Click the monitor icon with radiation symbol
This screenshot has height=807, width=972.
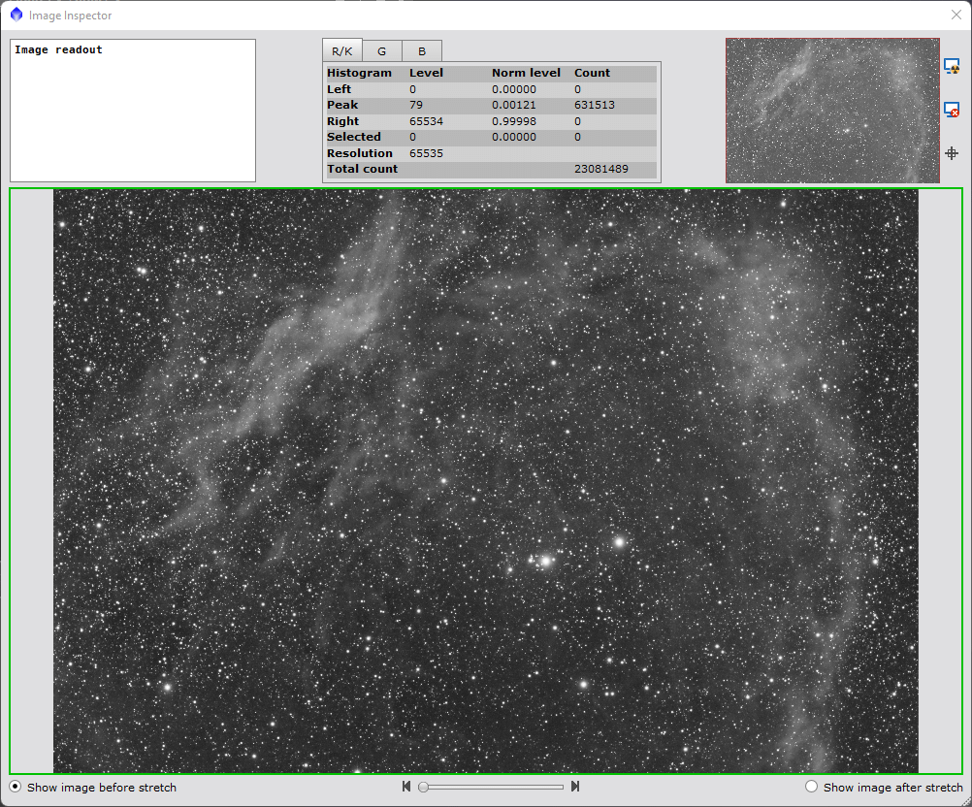point(952,66)
